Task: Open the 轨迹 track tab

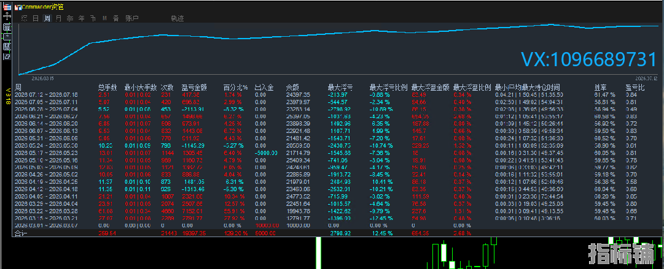Action: point(178,18)
